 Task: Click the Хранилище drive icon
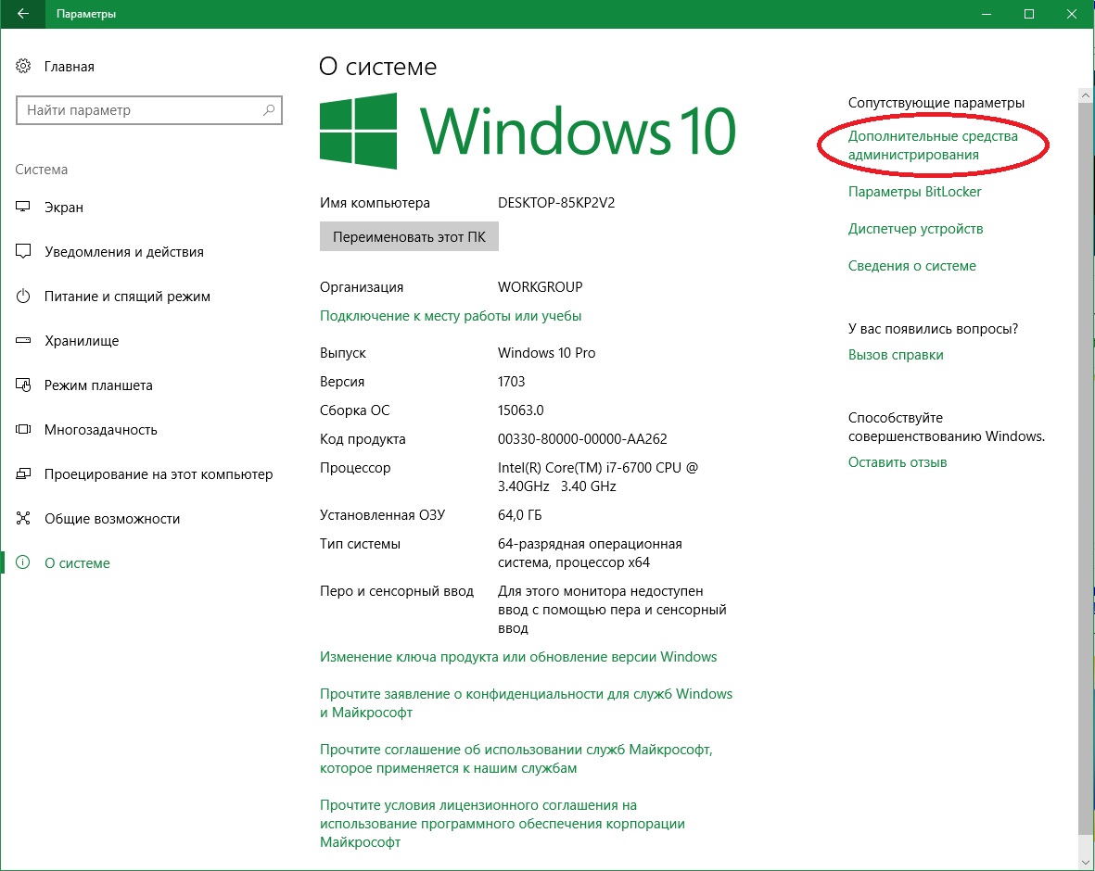[x=23, y=341]
